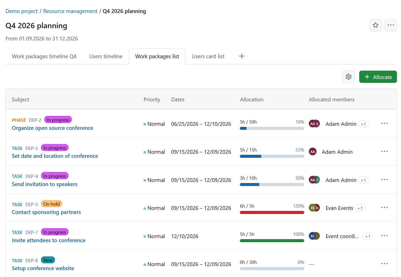Viewport: 401px width, 277px height.
Task: Click the 10% allocation bar for DEP-2
Action: point(272,128)
